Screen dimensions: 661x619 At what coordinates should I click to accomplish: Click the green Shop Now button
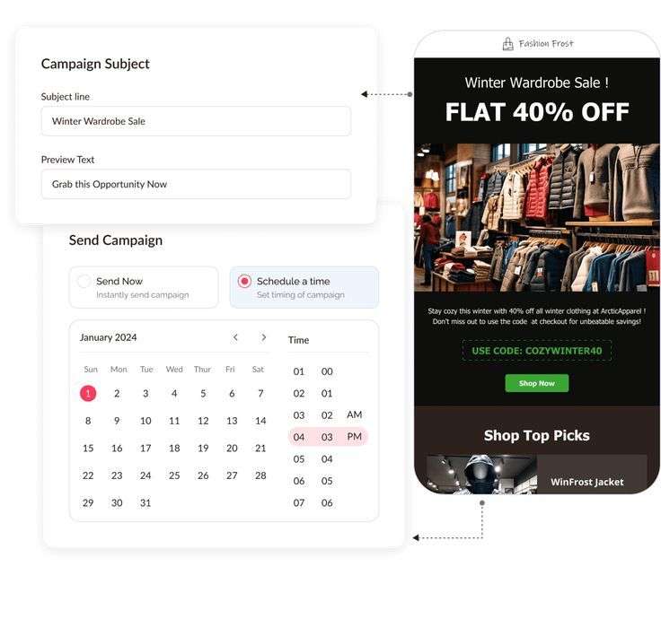(537, 383)
